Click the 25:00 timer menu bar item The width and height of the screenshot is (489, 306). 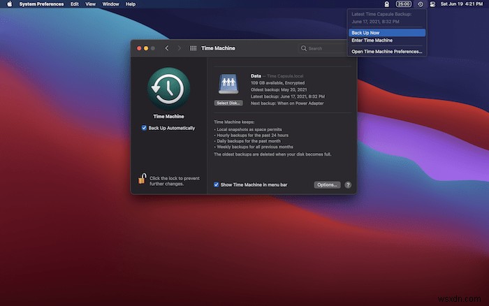(x=404, y=4)
